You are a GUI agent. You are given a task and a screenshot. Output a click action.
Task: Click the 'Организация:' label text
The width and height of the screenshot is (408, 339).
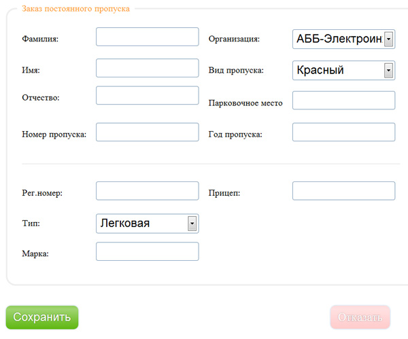(234, 39)
